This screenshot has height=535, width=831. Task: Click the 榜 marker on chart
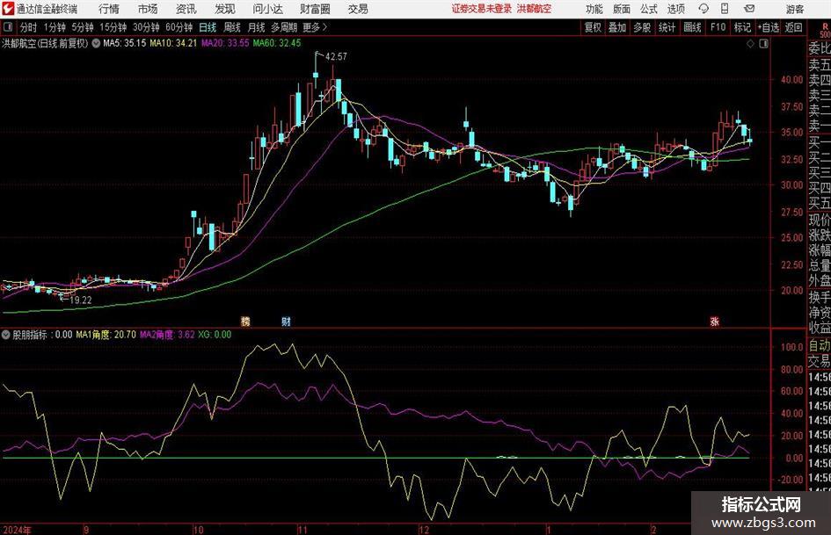tap(245, 321)
